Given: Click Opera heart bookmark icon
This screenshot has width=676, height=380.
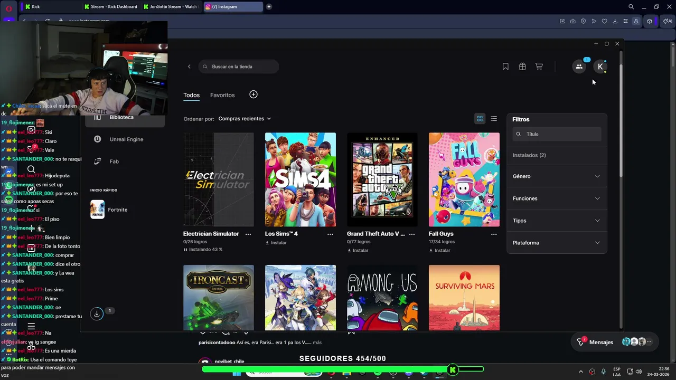Looking at the screenshot, I should click(x=605, y=21).
